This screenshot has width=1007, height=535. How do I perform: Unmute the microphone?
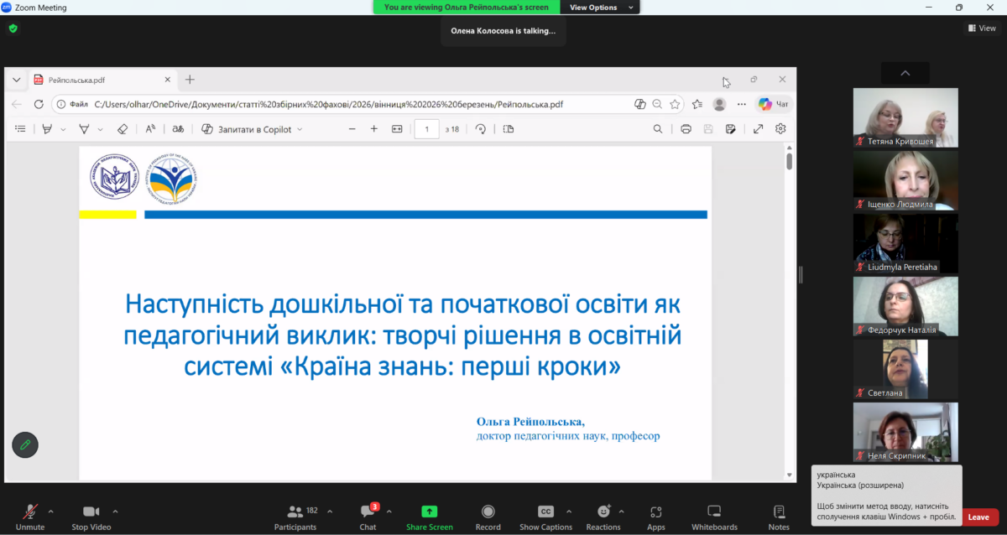[x=30, y=512]
